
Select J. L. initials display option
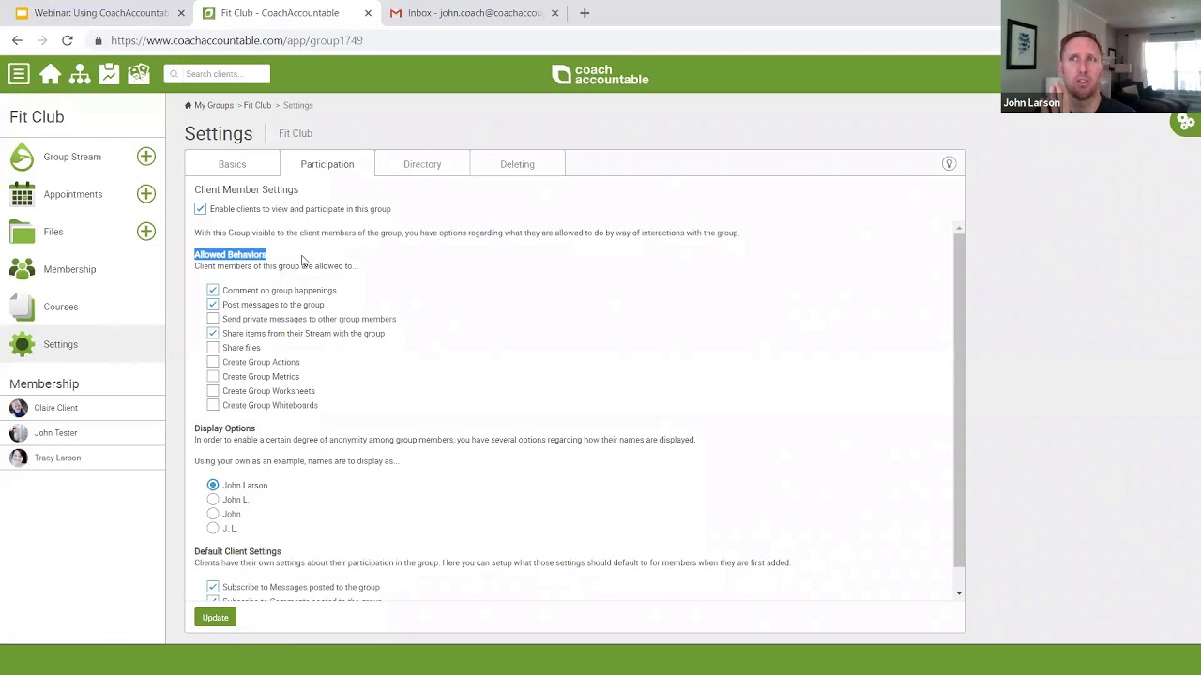(x=213, y=528)
